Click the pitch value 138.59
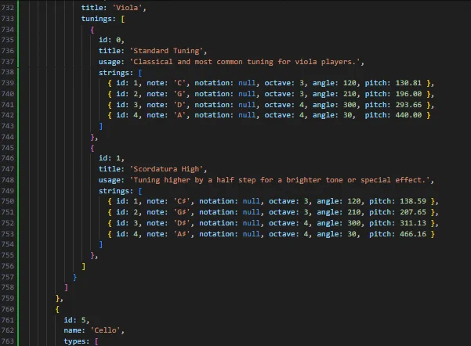The height and width of the screenshot is (346, 471). tap(413, 201)
